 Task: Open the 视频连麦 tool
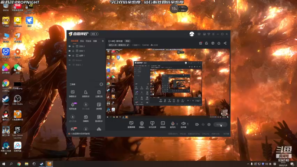pos(72,106)
